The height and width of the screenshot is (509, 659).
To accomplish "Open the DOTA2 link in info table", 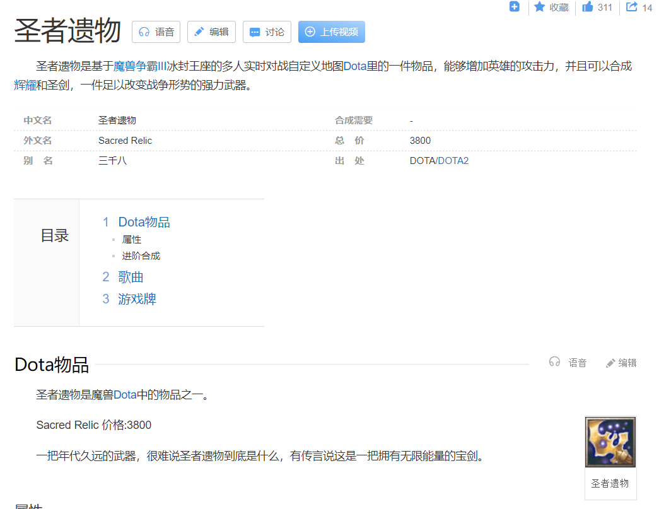I will pos(453,161).
